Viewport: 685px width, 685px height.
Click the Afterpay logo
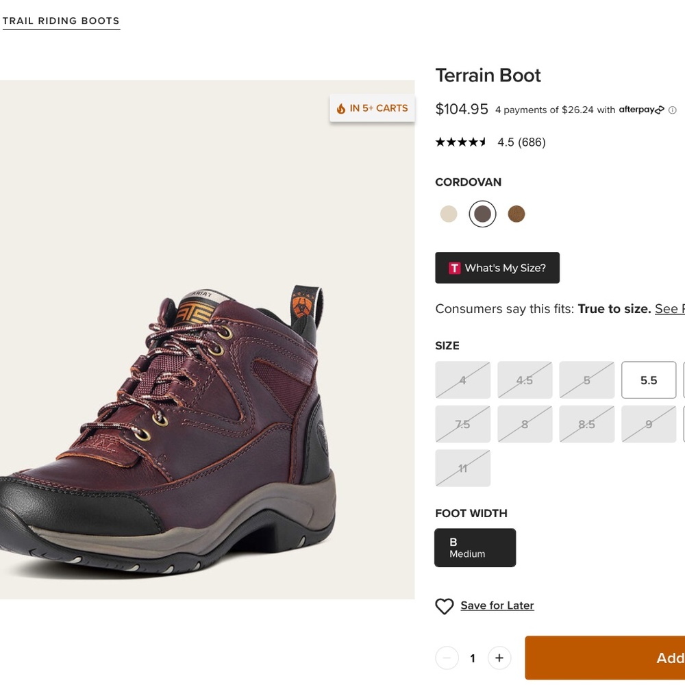coord(641,110)
